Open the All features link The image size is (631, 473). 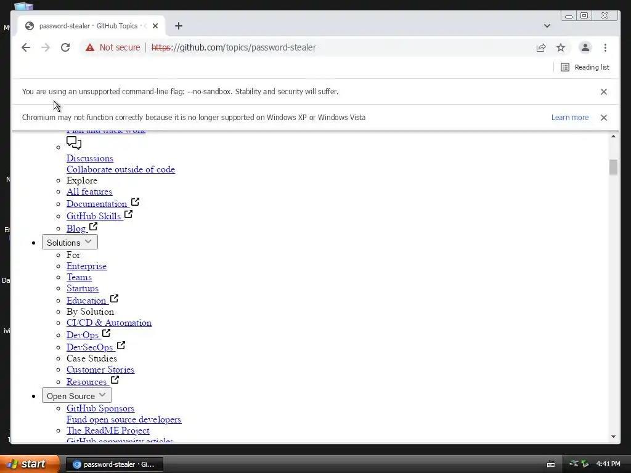(89, 192)
